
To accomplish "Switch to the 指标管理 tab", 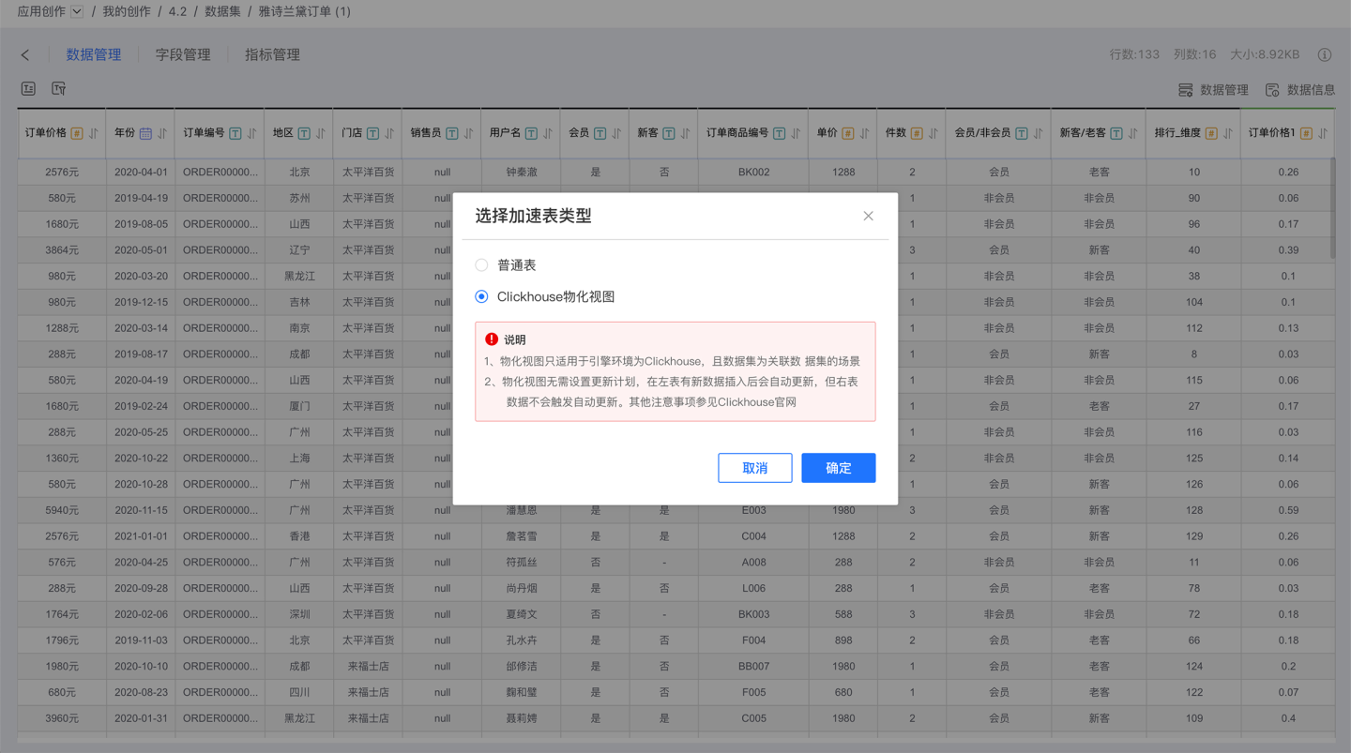I will 272,55.
